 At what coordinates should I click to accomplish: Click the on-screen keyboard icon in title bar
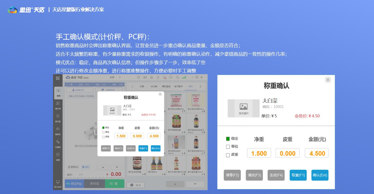(x=145, y=78)
